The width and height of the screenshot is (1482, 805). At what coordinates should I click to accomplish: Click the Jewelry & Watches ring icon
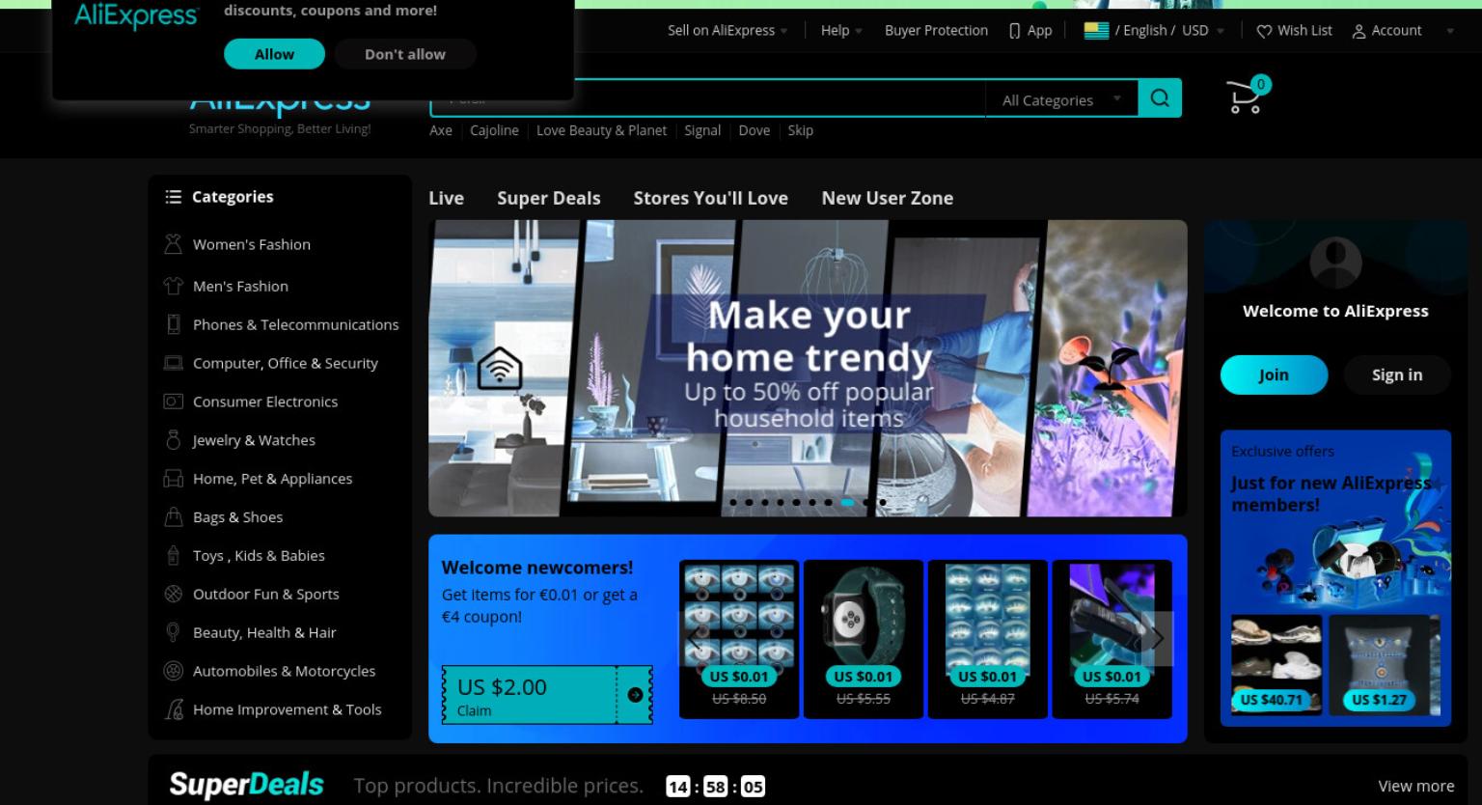pos(173,440)
